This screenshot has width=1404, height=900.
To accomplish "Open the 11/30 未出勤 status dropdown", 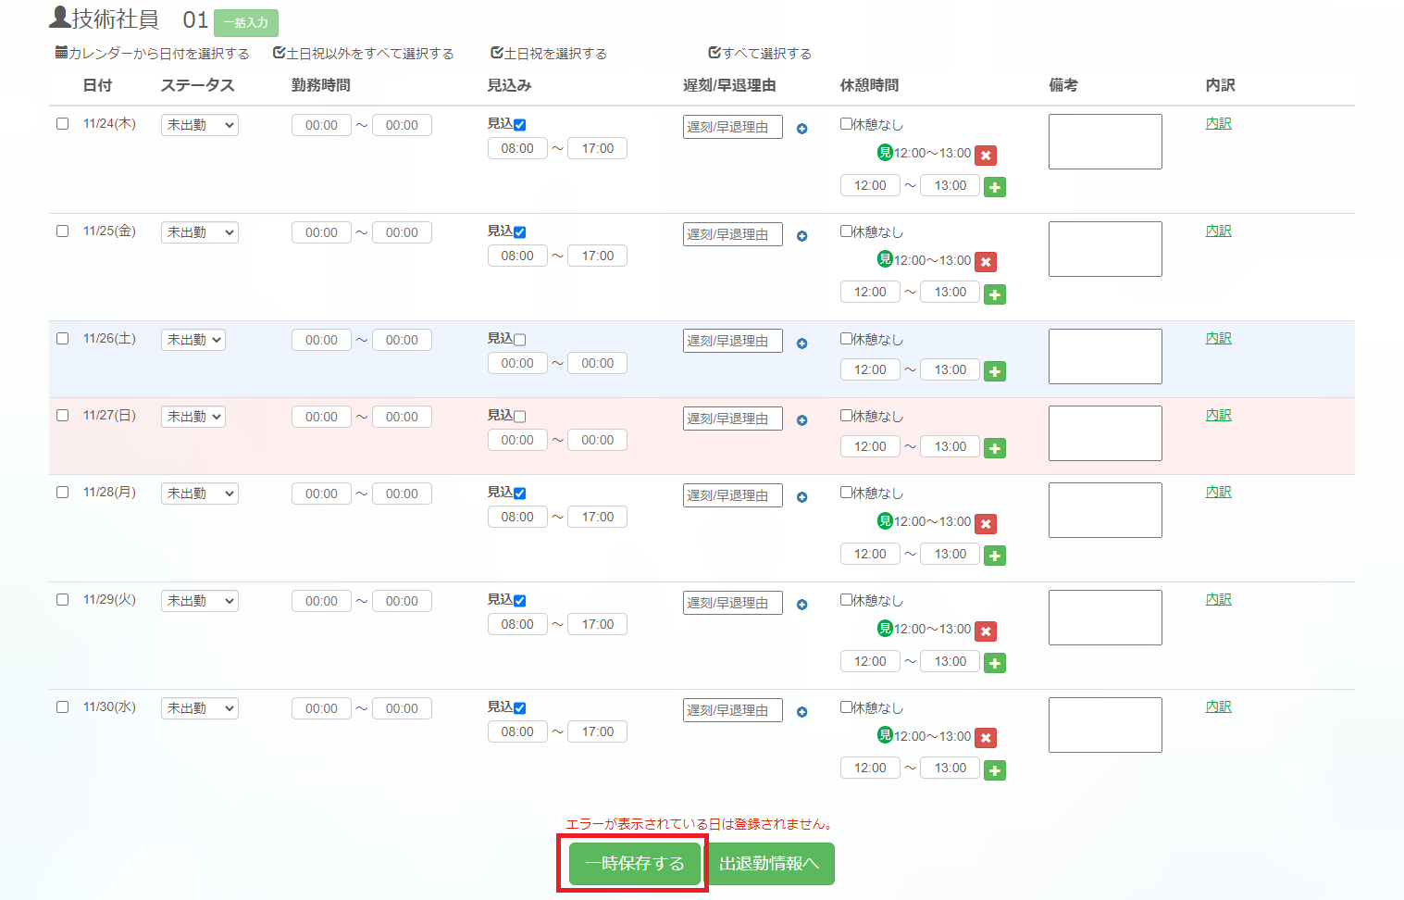I will pos(200,708).
